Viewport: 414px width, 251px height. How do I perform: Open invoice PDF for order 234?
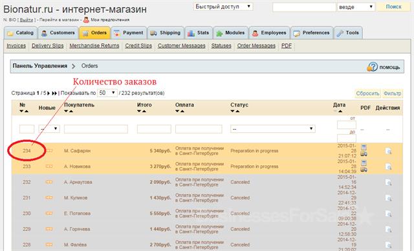[364, 147]
